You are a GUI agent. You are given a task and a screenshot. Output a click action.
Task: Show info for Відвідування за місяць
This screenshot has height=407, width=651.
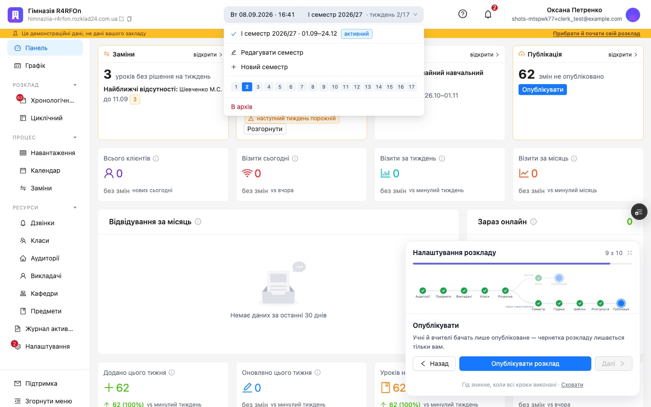pyautogui.click(x=198, y=222)
